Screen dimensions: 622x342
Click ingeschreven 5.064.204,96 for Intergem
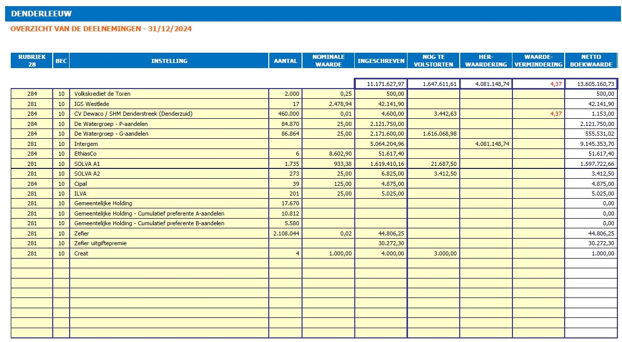[x=381, y=144]
